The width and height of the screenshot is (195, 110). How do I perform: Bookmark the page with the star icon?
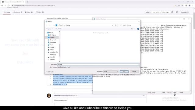point(182,5)
